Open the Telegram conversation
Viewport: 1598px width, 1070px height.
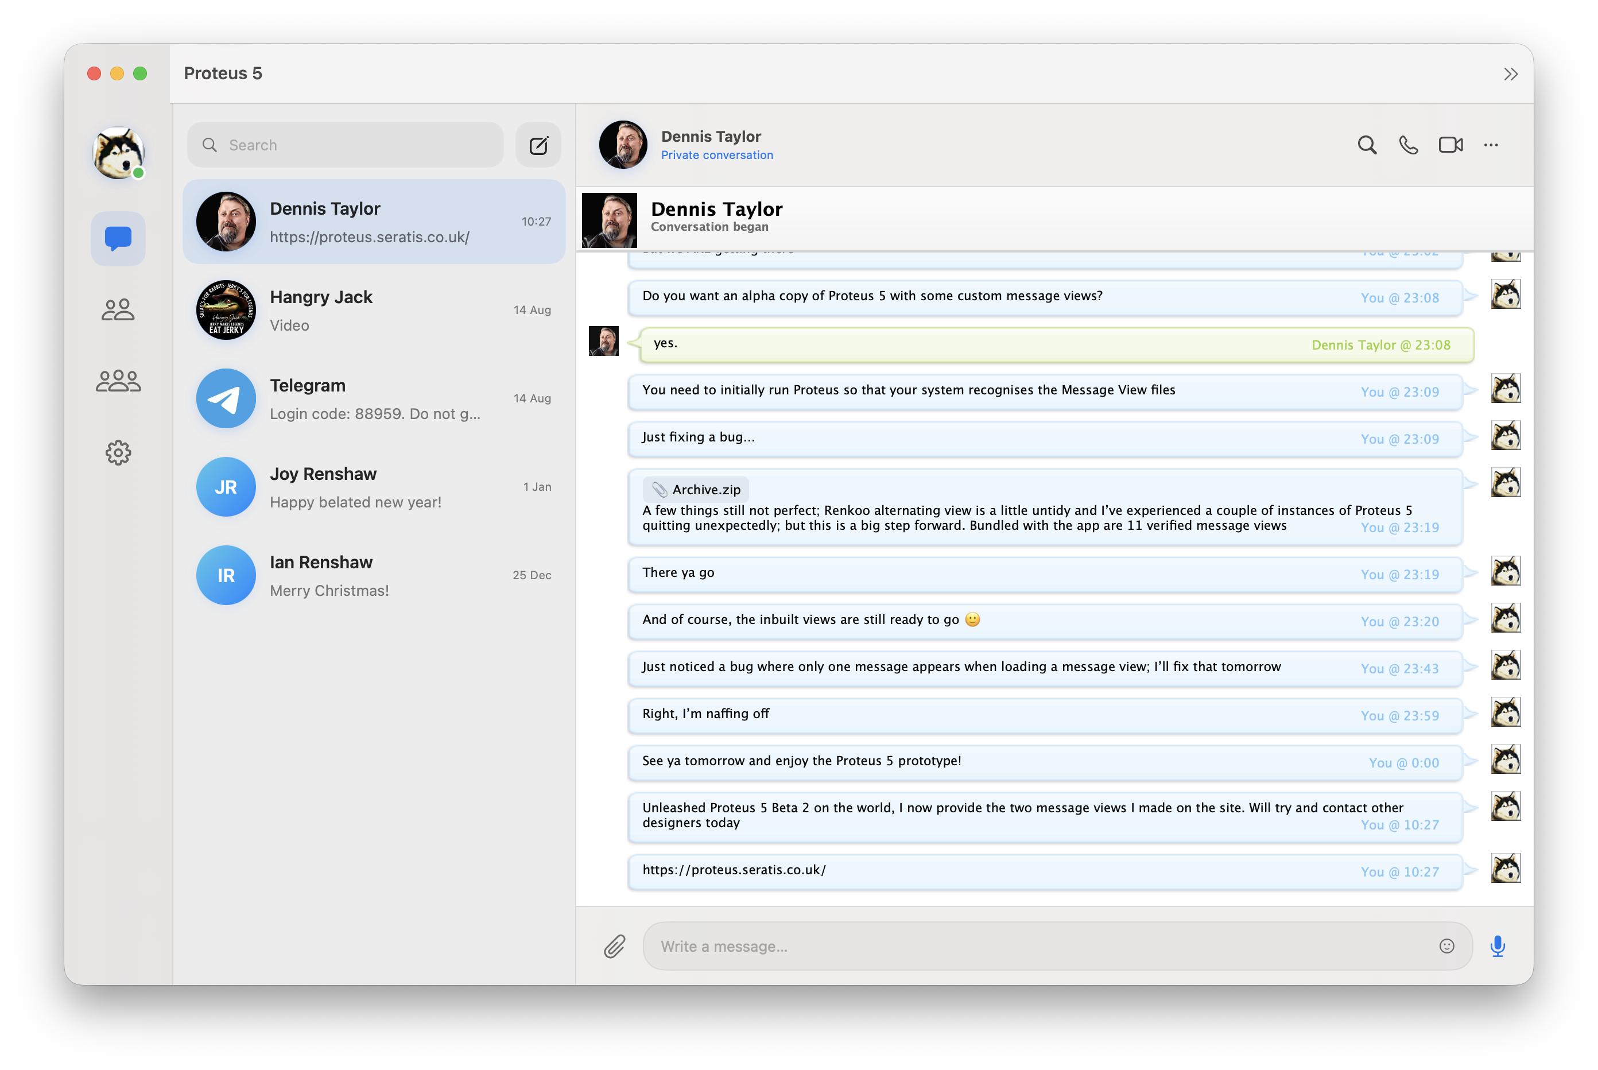374,398
